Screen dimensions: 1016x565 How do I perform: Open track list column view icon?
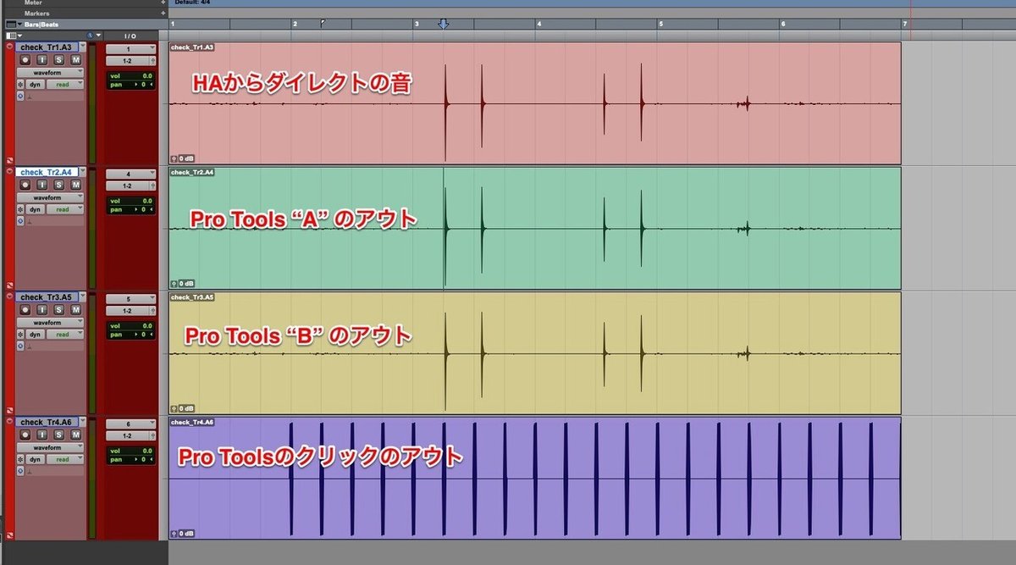pos(10,36)
